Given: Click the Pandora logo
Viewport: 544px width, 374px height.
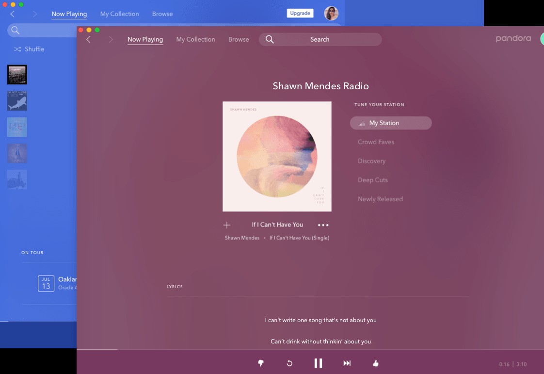Looking at the screenshot, I should click(513, 38).
